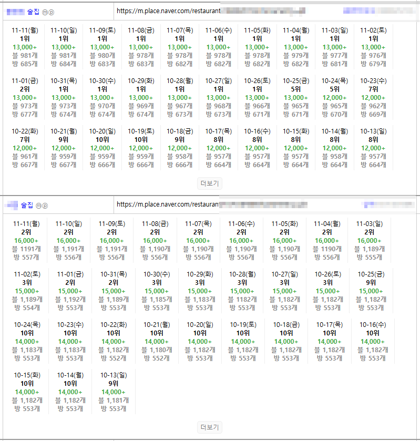The image size is (420, 441).
Task: Select the 11-11(월) cell in first table
Action: point(25,47)
